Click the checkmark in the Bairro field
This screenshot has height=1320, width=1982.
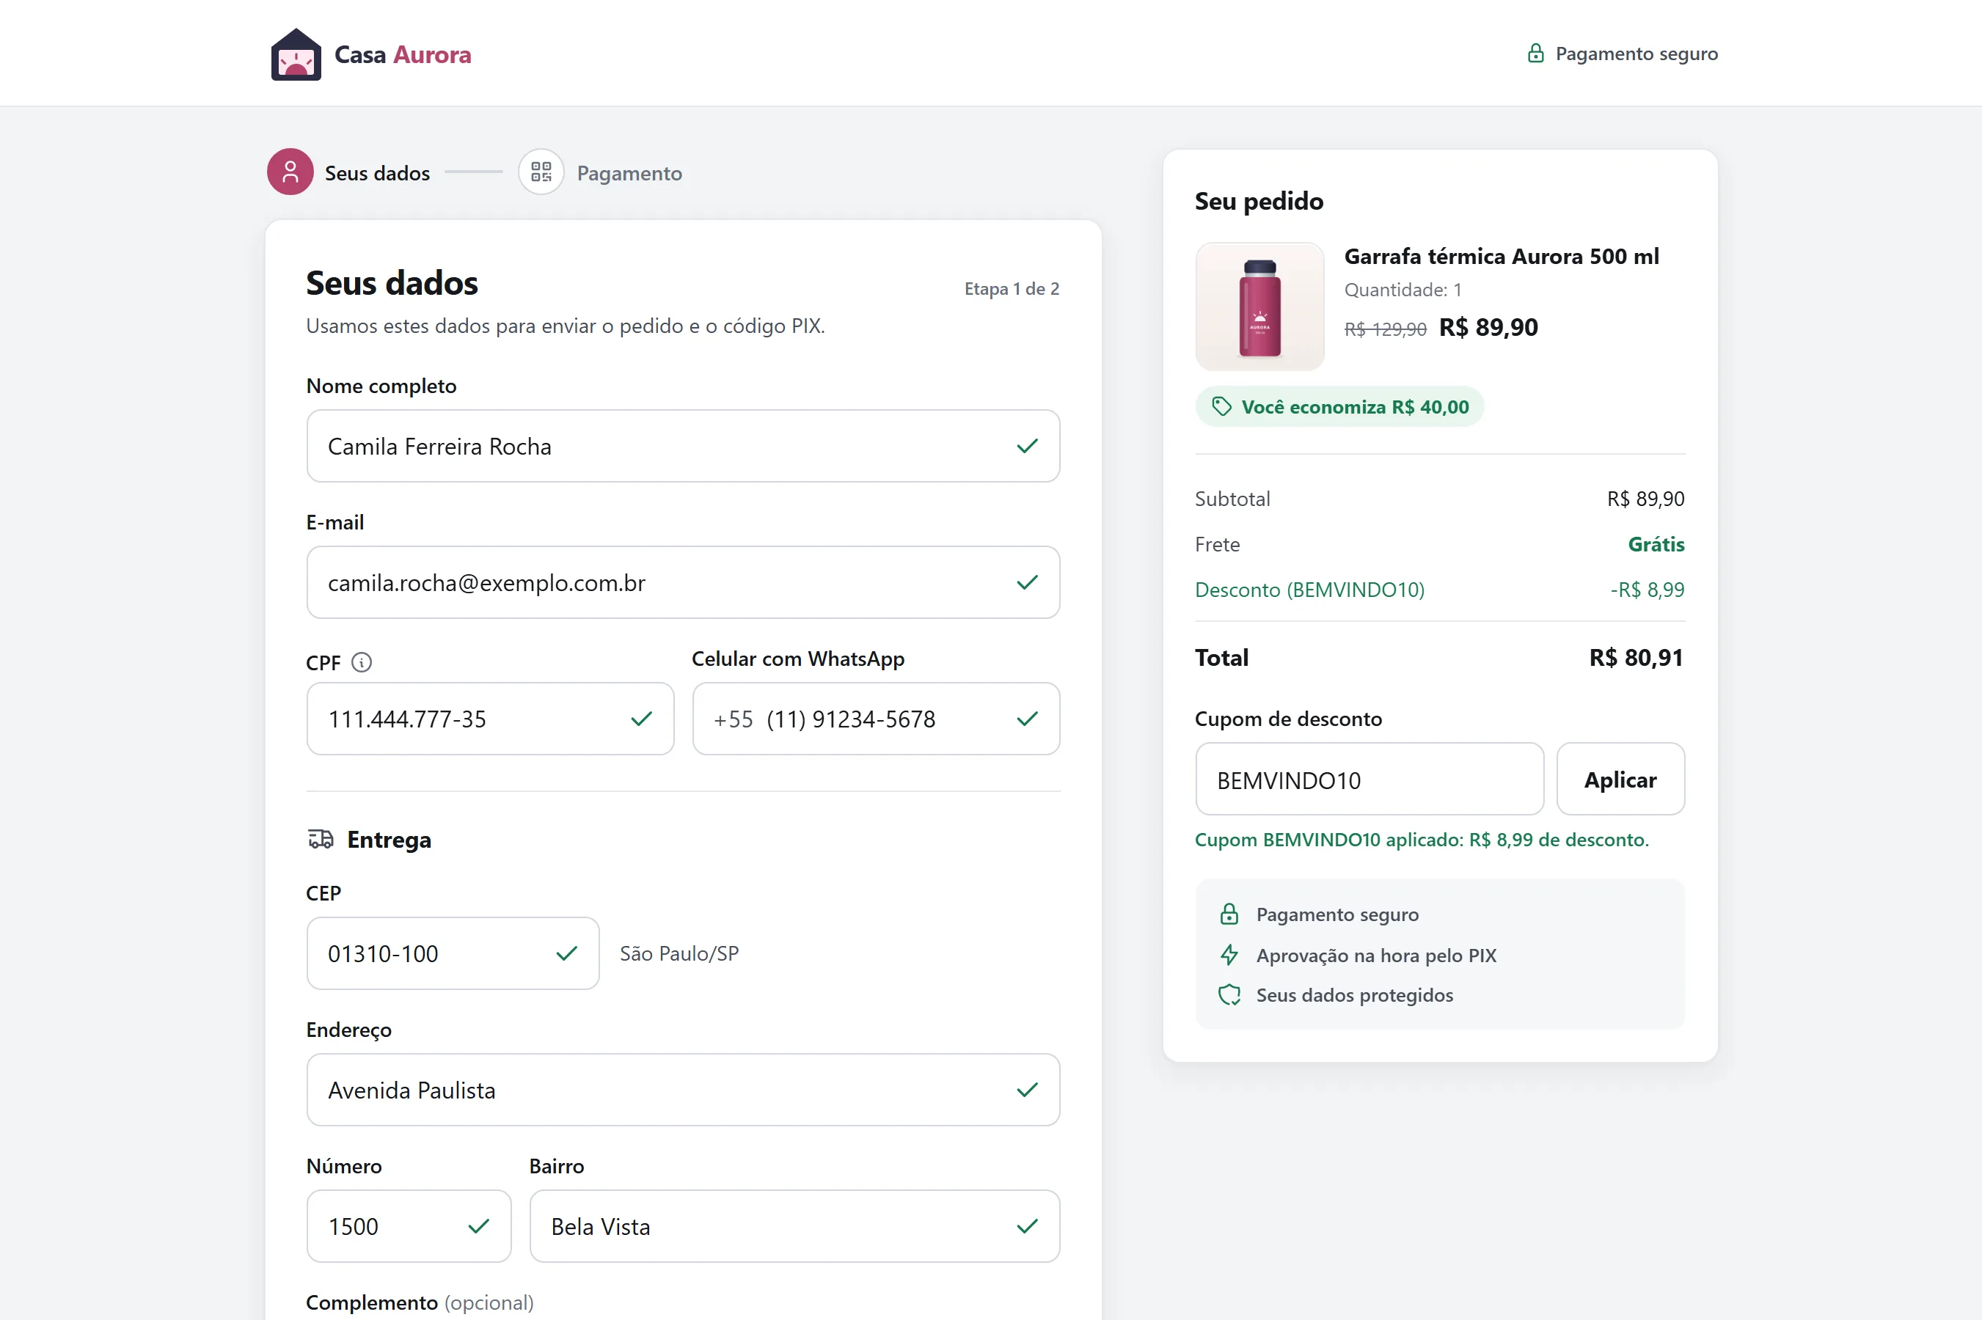[x=1026, y=1227]
